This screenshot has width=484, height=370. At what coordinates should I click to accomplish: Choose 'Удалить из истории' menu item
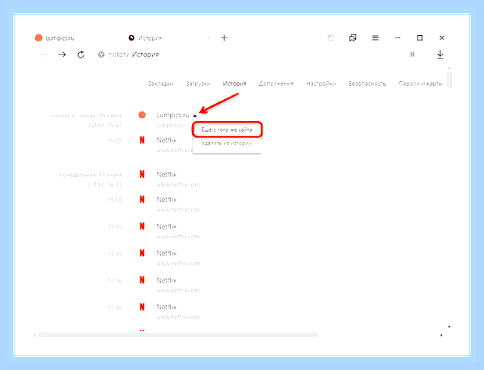(x=226, y=143)
